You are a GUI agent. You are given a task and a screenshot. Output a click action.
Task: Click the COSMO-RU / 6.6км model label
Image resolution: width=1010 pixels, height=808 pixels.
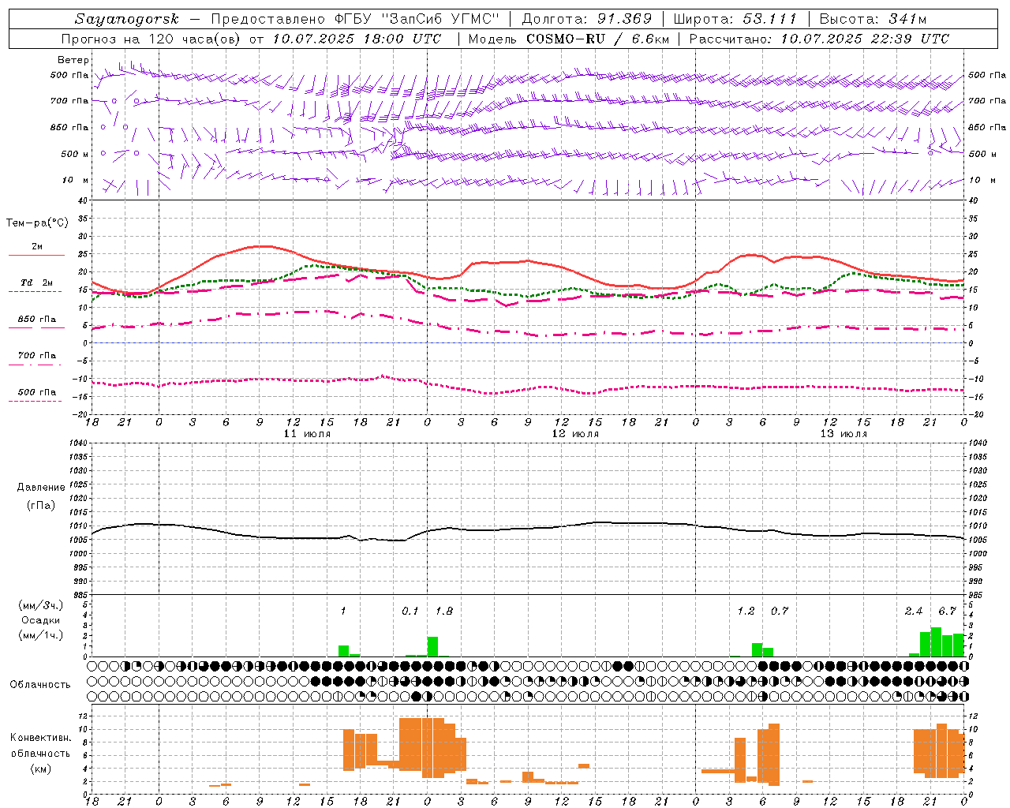click(x=597, y=38)
